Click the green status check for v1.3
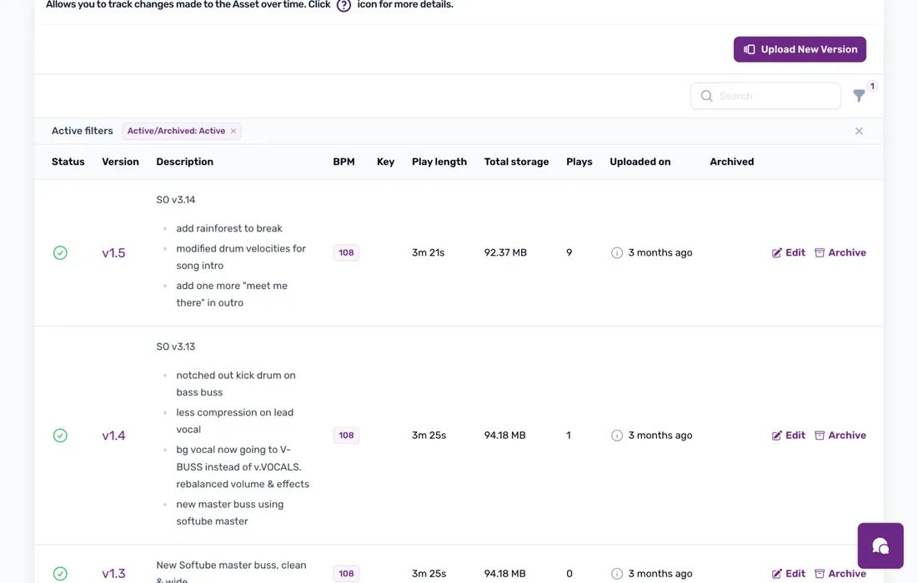Image resolution: width=918 pixels, height=583 pixels. 60,573
